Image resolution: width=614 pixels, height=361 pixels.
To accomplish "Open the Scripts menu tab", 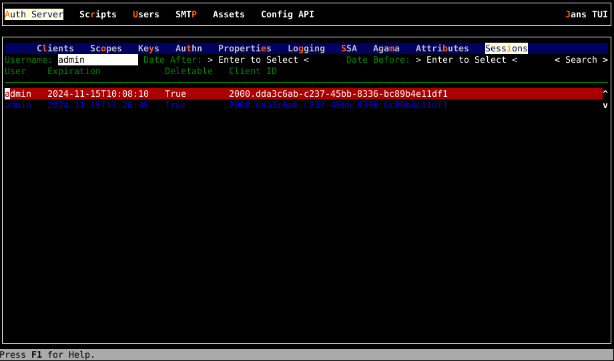I will click(x=97, y=14).
